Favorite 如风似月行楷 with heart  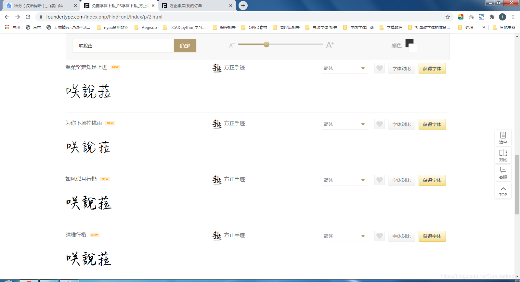pos(380,180)
